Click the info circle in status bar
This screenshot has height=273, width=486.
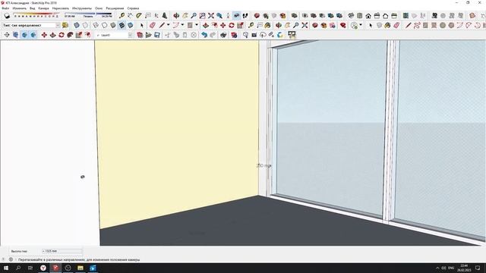[11, 259]
